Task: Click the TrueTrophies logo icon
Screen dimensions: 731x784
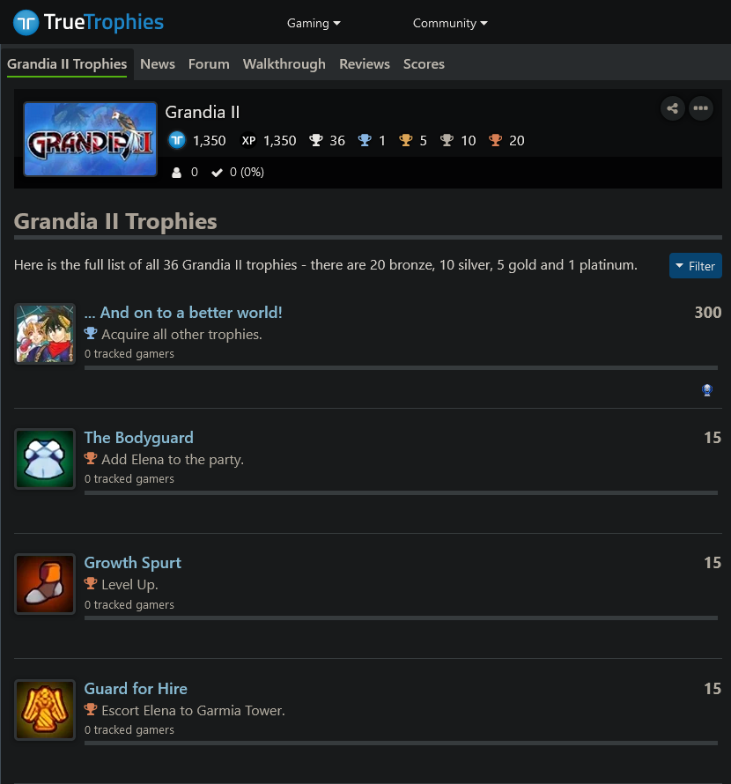Action: (26, 23)
